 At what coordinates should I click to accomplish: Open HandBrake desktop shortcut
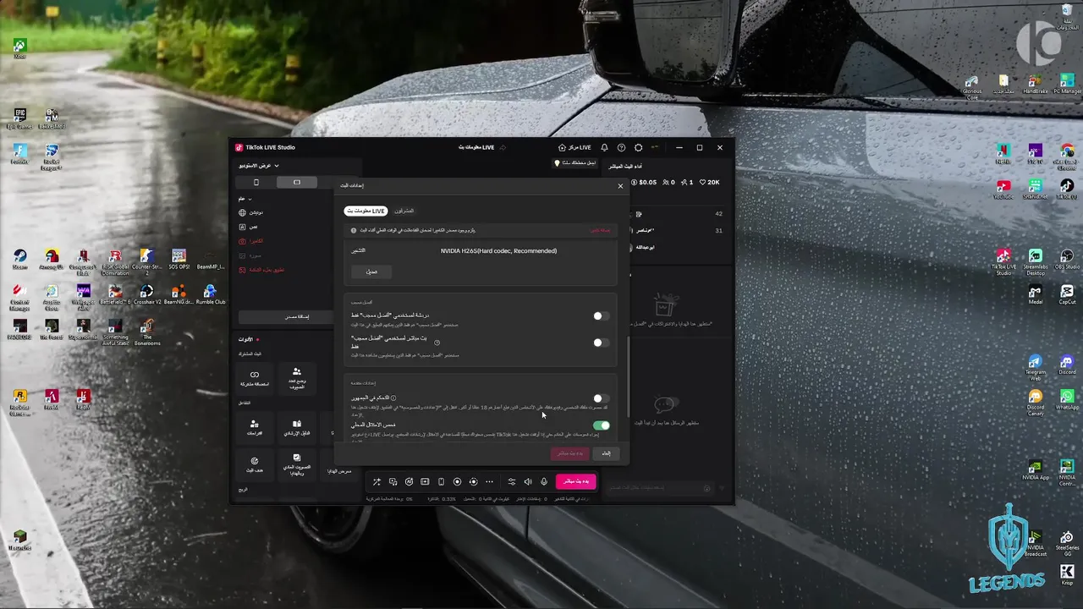(1036, 83)
